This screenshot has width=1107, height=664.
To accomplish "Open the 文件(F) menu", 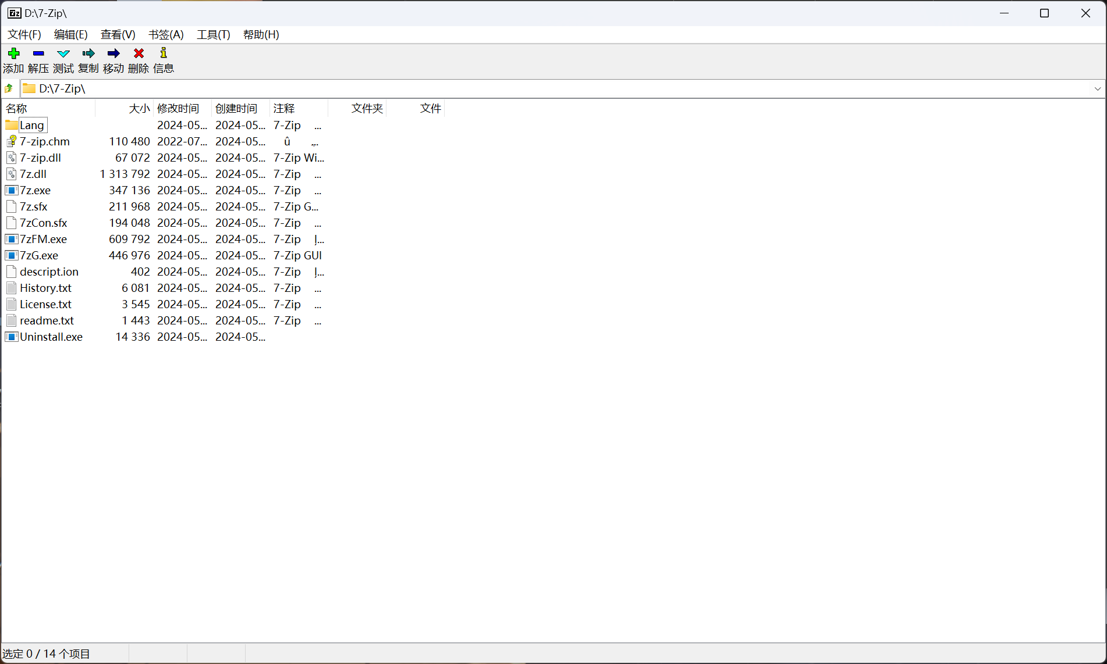I will click(24, 35).
